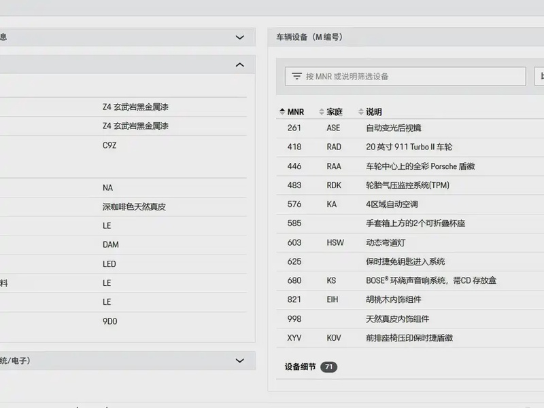
Task: Click the filter icon in the equipment search box
Action: coord(296,77)
